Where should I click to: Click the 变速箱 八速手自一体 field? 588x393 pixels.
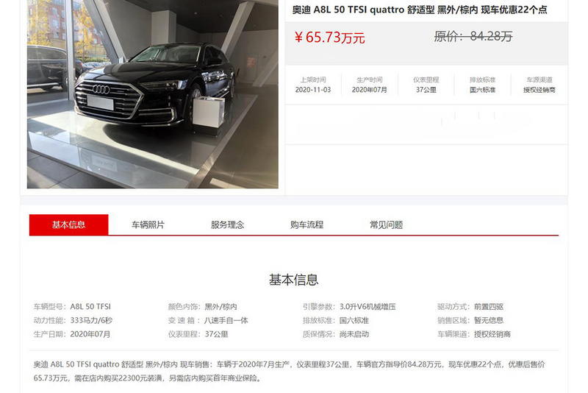tap(208, 321)
